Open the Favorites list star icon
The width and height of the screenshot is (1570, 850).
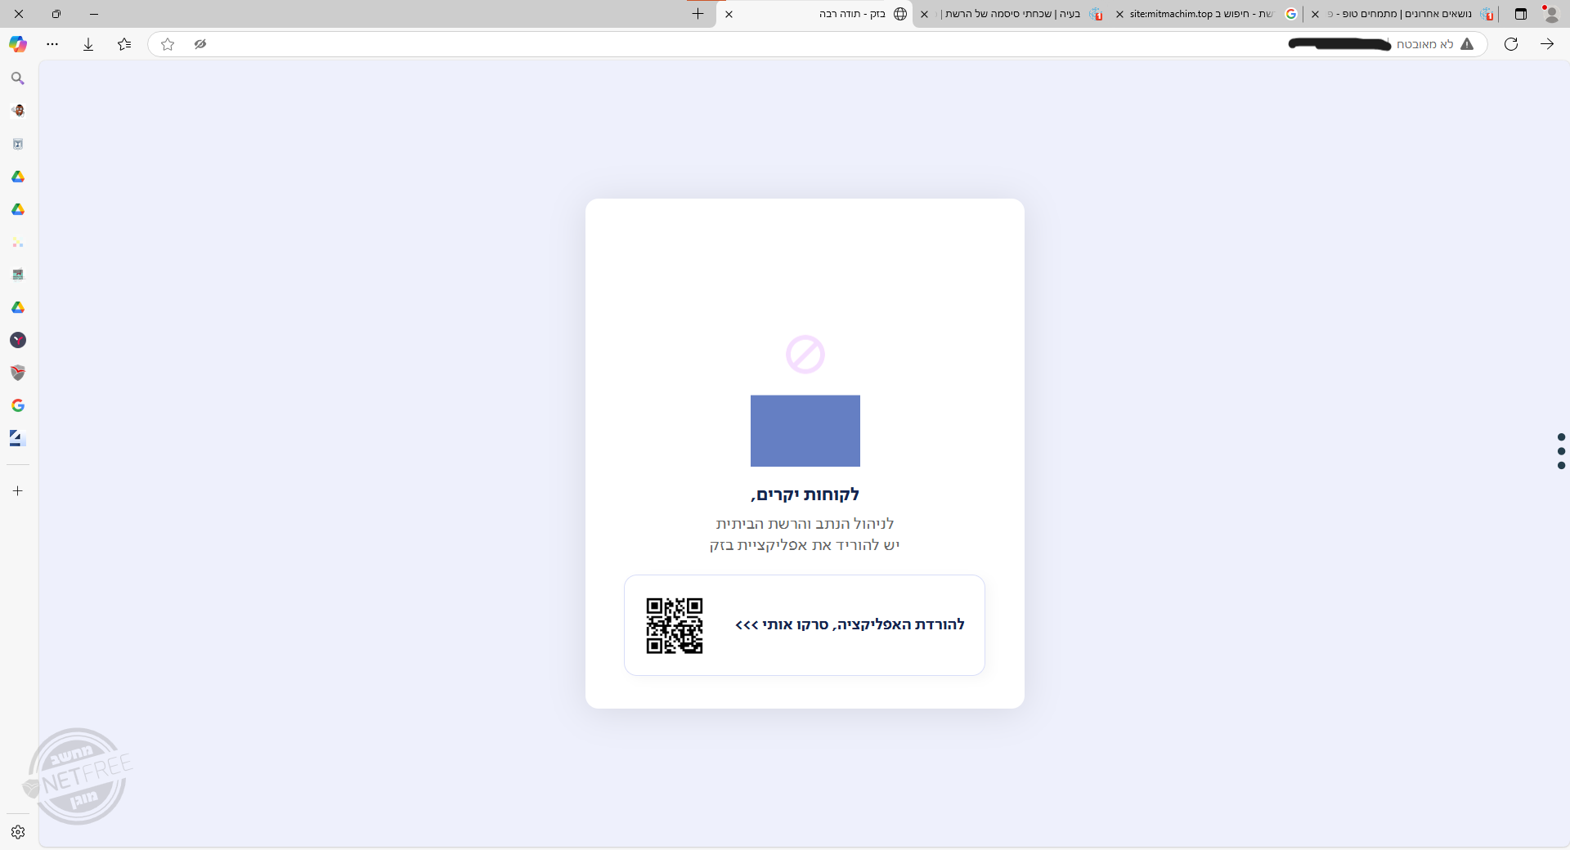pyautogui.click(x=123, y=44)
